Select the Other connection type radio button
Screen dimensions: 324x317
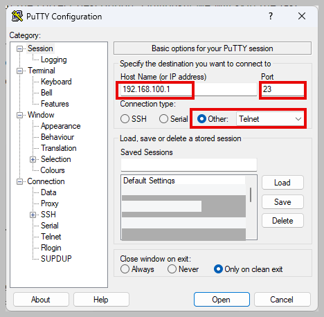(x=201, y=119)
